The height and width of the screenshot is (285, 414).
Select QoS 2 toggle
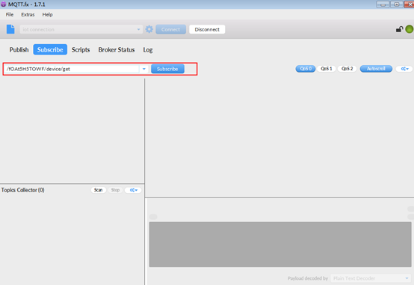(347, 69)
